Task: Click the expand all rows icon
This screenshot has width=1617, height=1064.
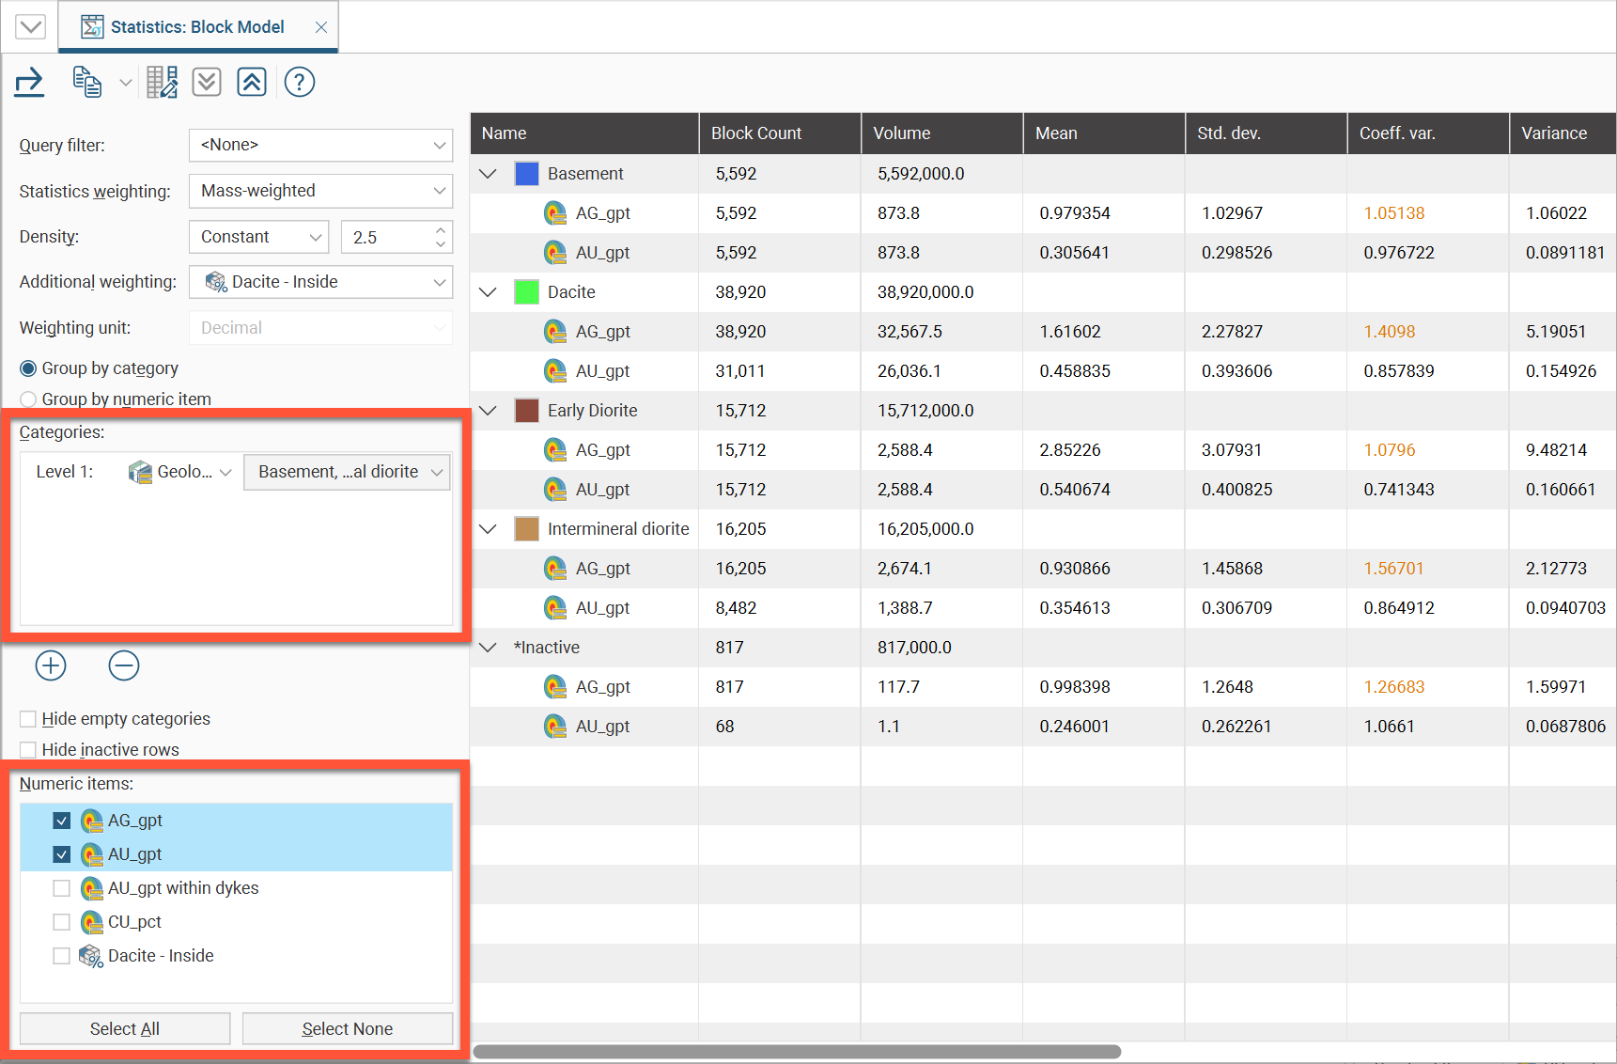Action: click(x=207, y=83)
